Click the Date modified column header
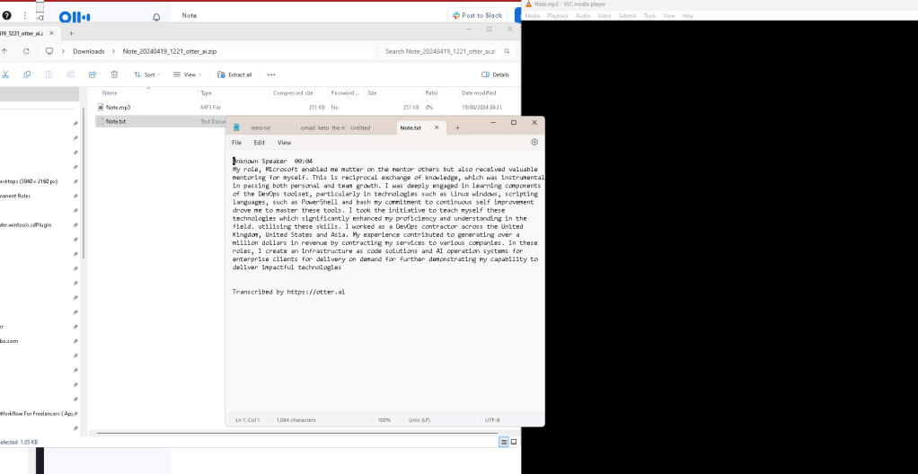918x474 pixels. [x=479, y=93]
